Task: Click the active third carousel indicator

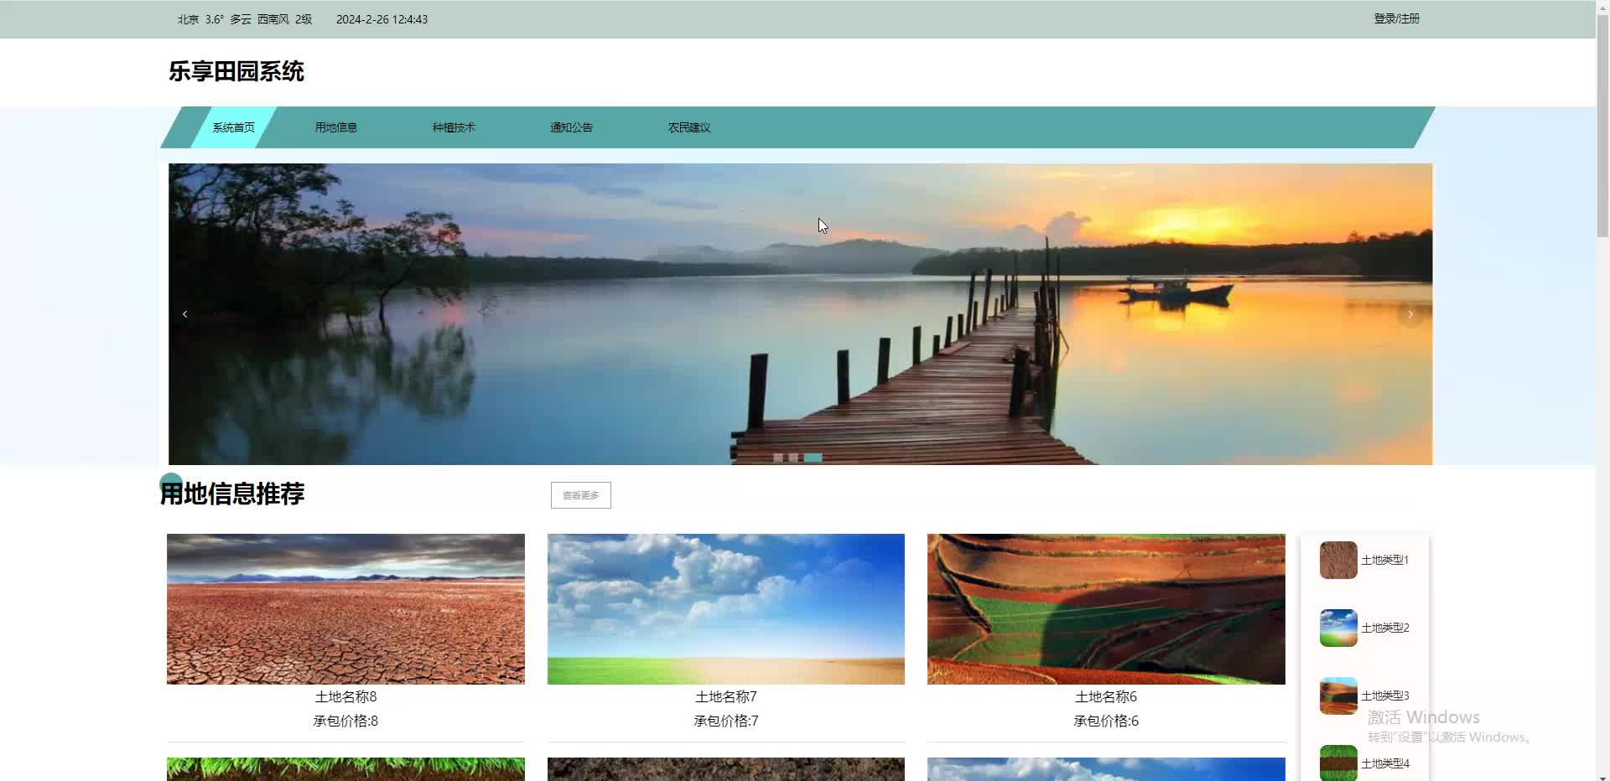Action: point(813,458)
